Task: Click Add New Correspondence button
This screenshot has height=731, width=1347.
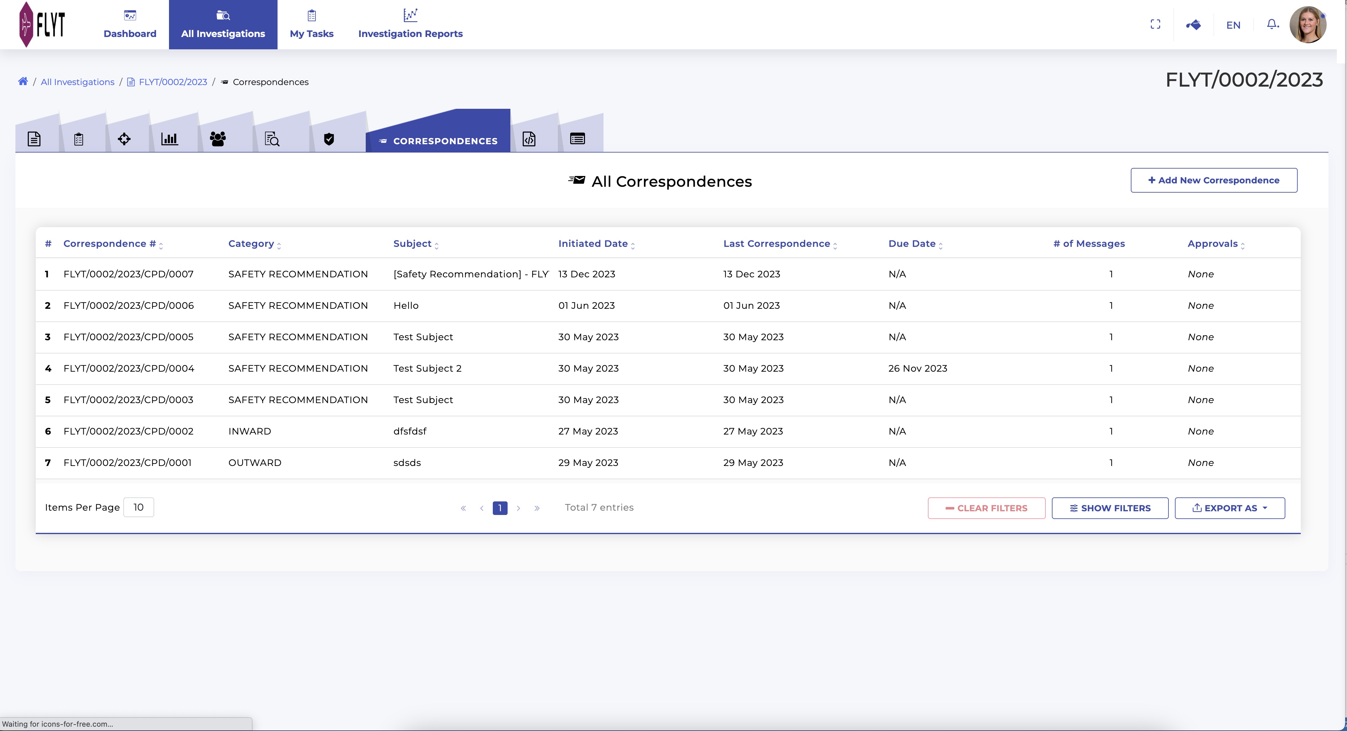Action: coord(1214,180)
